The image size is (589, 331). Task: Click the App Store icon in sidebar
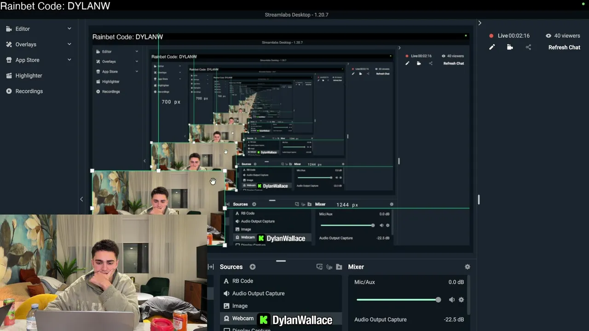click(9, 60)
